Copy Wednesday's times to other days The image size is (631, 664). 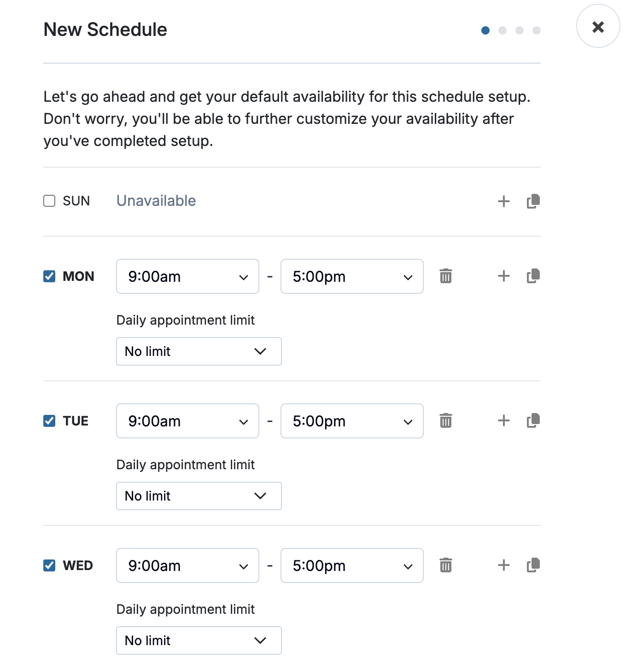[x=533, y=565]
